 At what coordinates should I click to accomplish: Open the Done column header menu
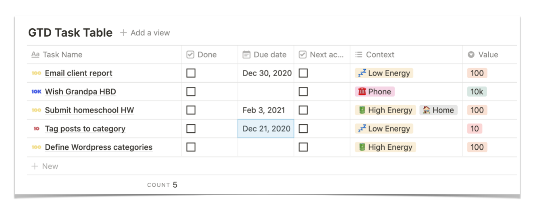click(x=207, y=55)
